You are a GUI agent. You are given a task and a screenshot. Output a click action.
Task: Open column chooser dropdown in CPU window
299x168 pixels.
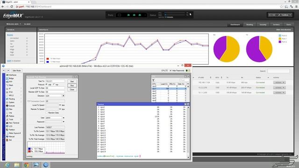tap(188, 84)
